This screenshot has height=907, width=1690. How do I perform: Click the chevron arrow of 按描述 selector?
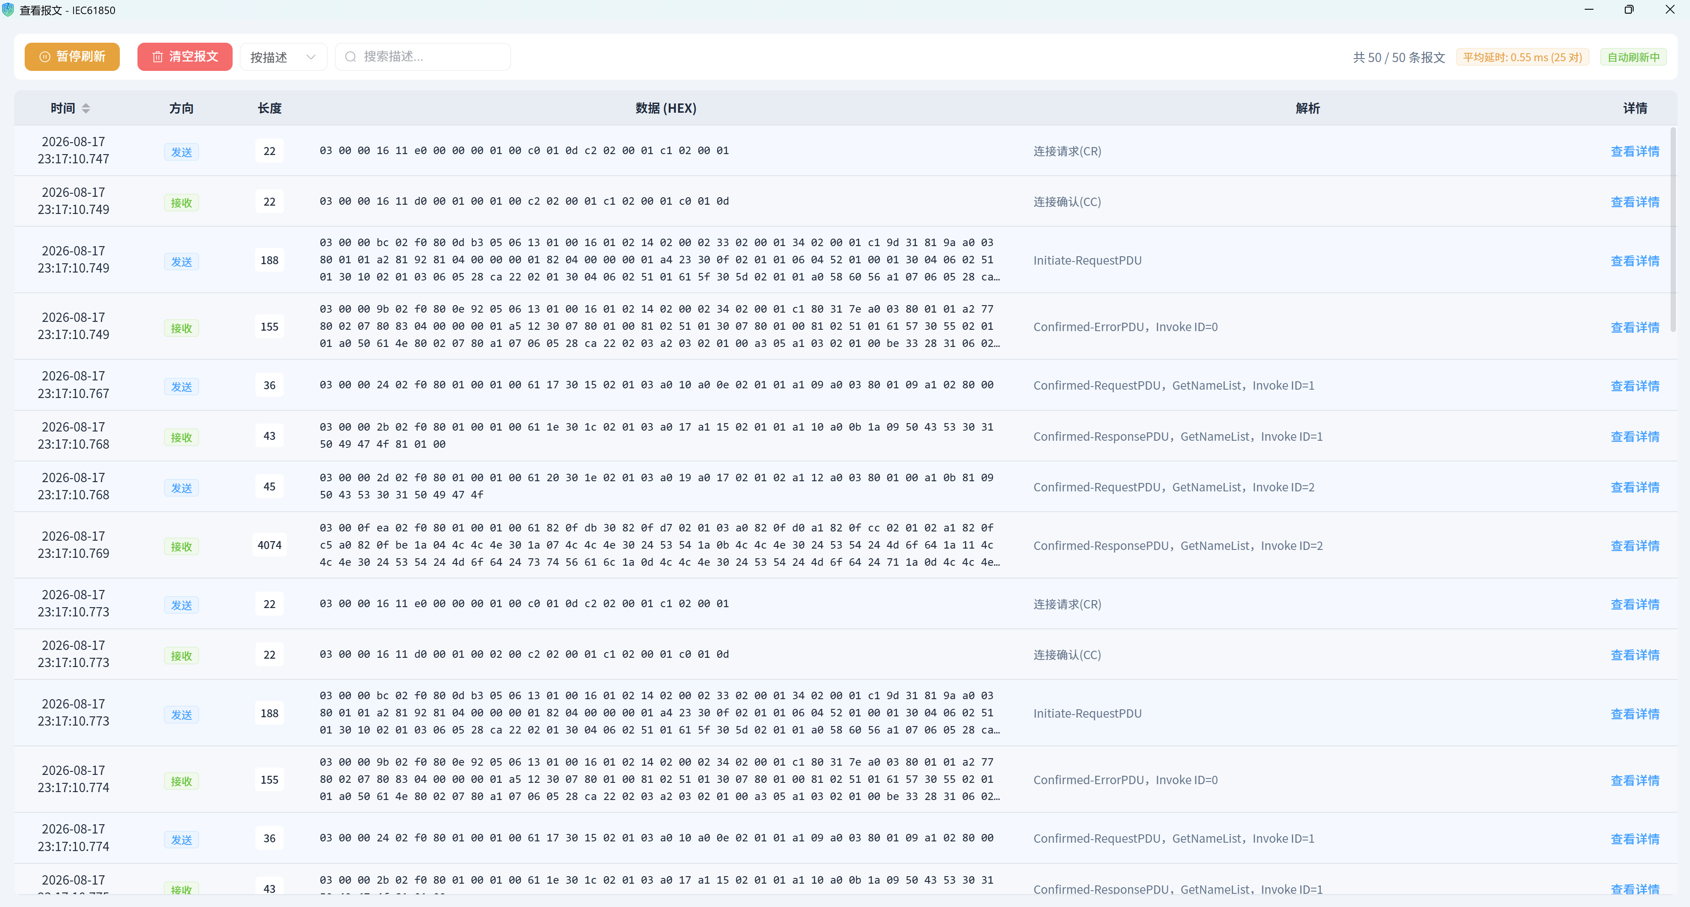[x=311, y=57]
